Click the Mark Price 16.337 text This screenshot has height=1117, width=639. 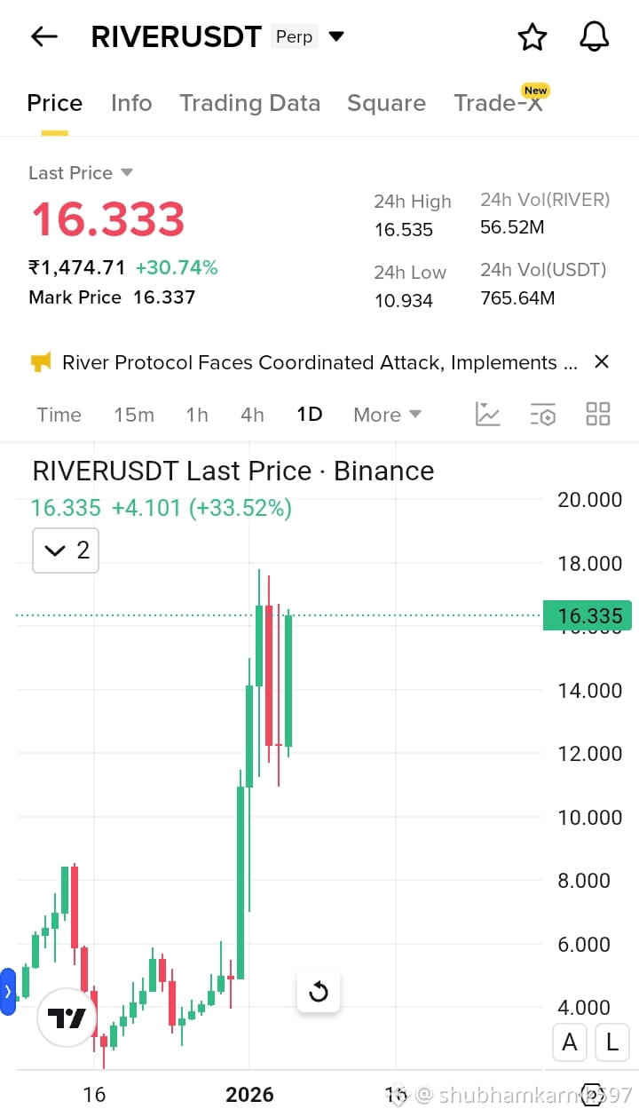[112, 297]
